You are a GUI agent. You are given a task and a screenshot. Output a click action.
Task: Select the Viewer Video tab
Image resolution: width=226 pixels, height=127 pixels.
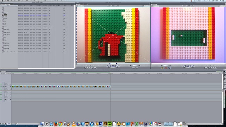point(78,4)
